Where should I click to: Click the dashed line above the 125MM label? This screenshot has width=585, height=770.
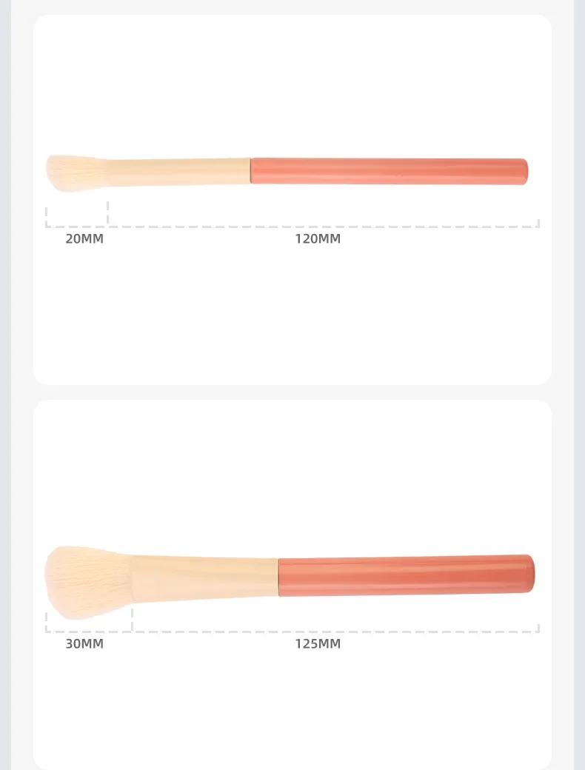tap(336, 631)
